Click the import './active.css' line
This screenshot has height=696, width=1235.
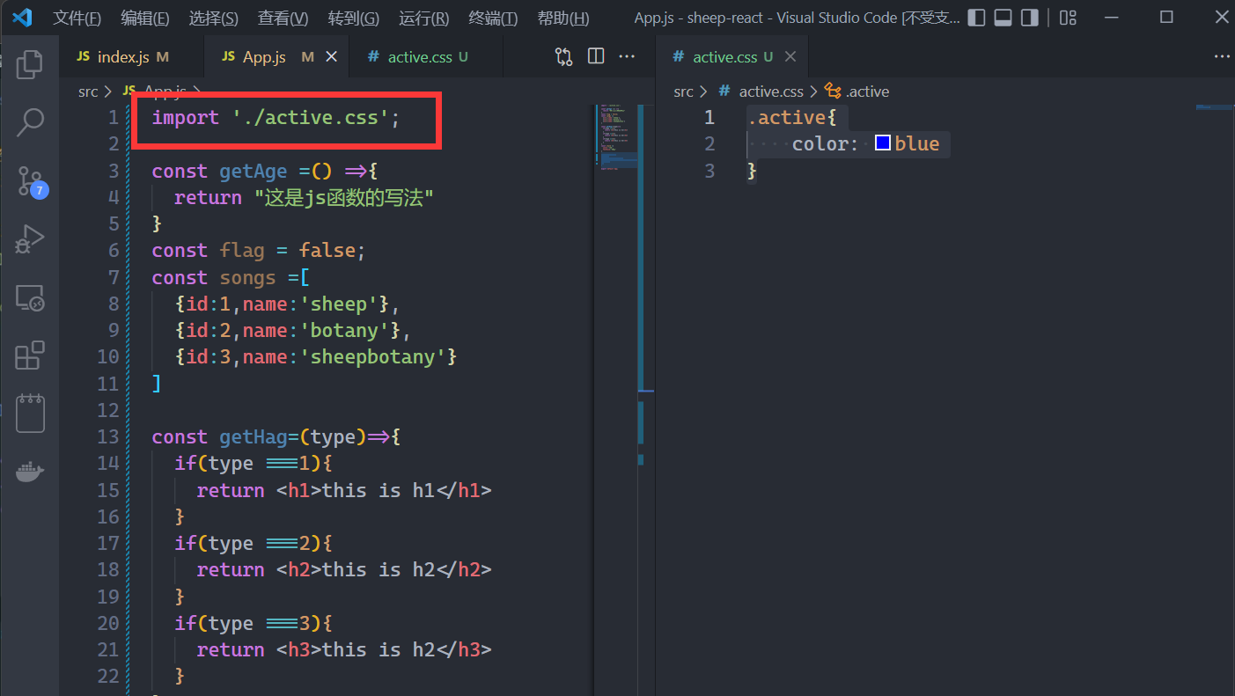276,117
